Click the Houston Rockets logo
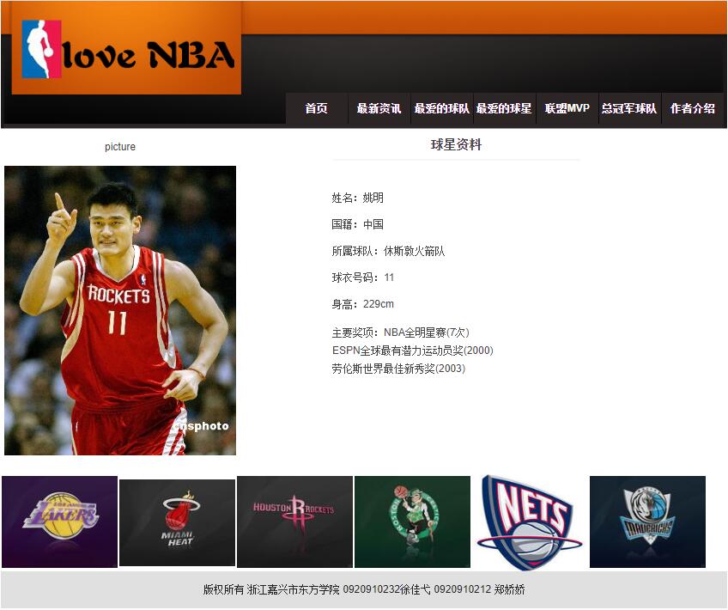This screenshot has width=728, height=610. [x=294, y=522]
